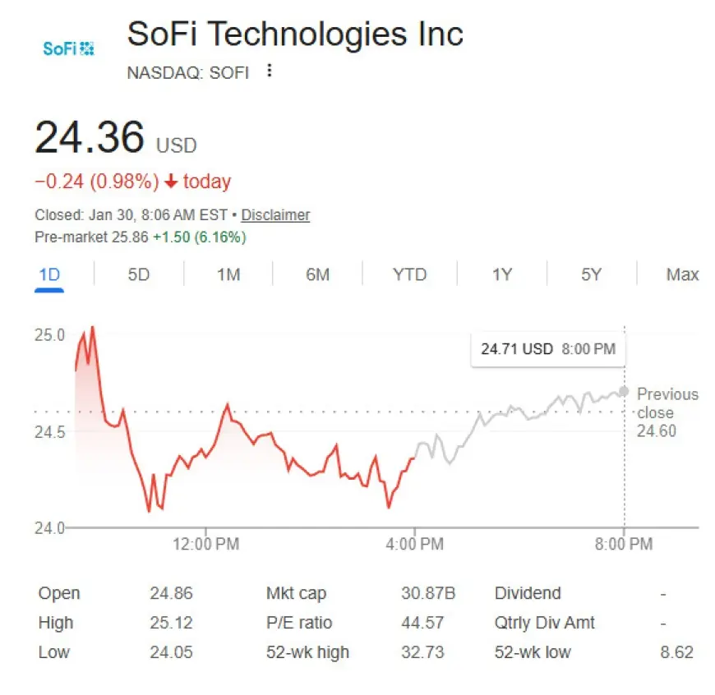Show the 6M price chart
The image size is (715, 695).
point(317,274)
